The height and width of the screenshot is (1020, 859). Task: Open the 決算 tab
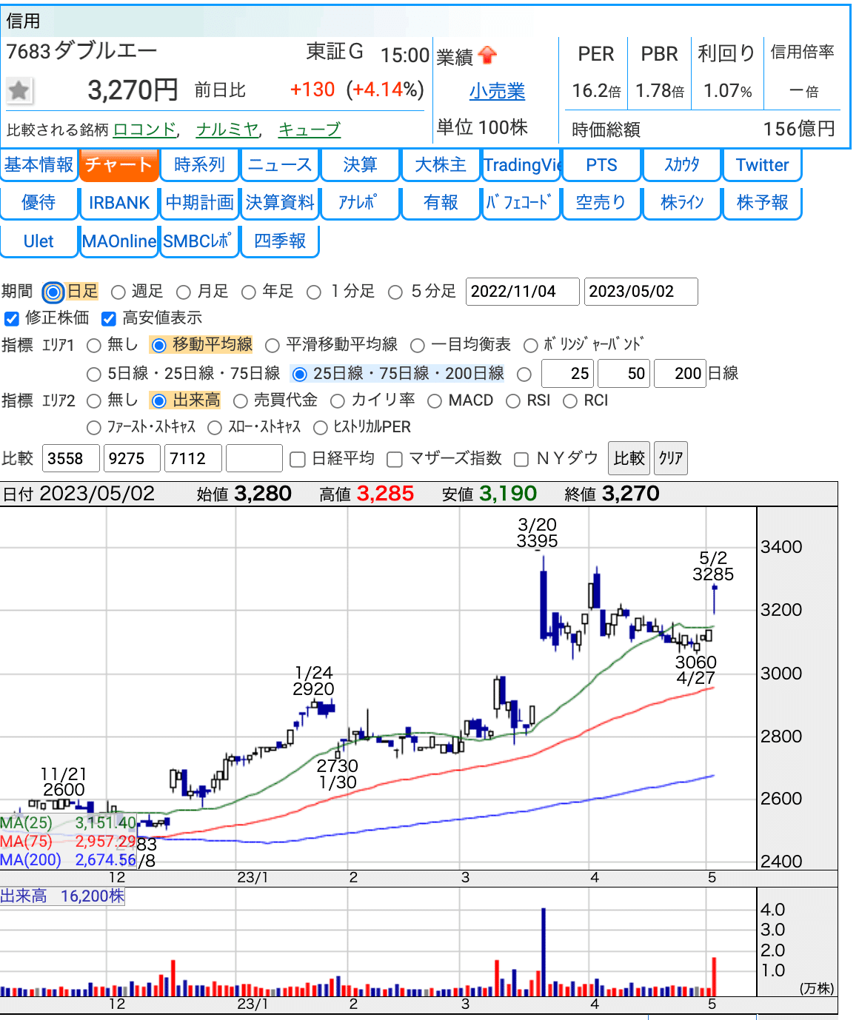(360, 164)
